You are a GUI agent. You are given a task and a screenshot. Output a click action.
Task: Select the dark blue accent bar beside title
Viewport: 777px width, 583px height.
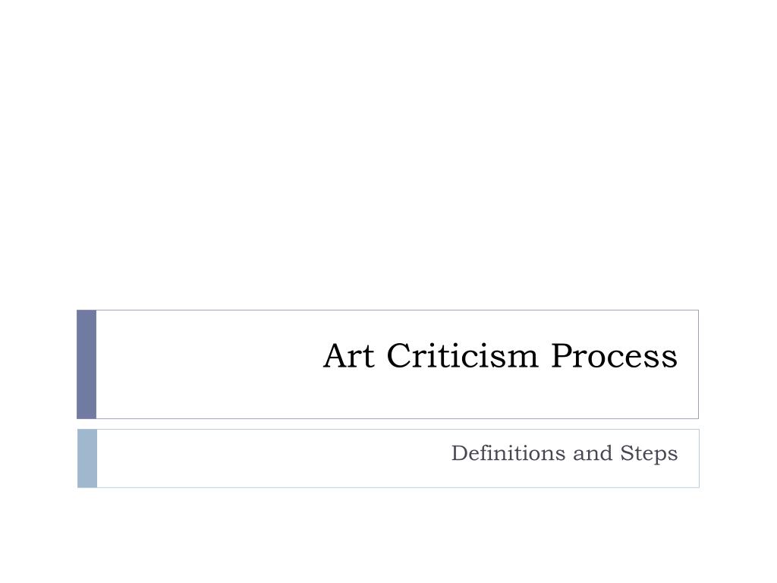pyautogui.click(x=87, y=364)
